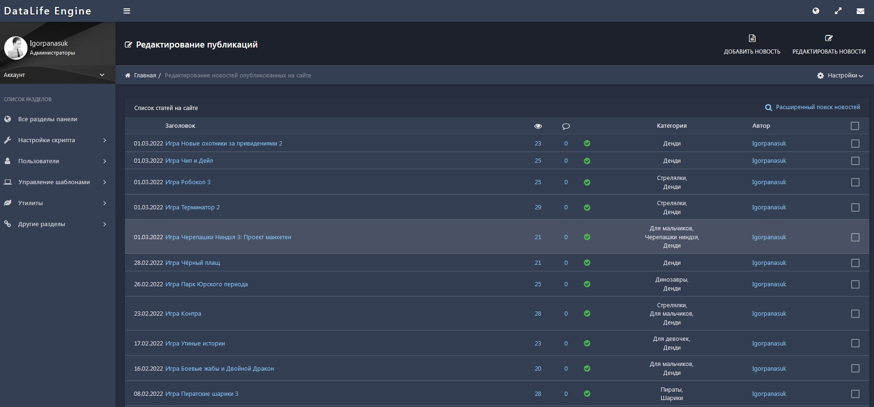This screenshot has height=407, width=874.
Task: Click the add news document icon
Action: [752, 38]
